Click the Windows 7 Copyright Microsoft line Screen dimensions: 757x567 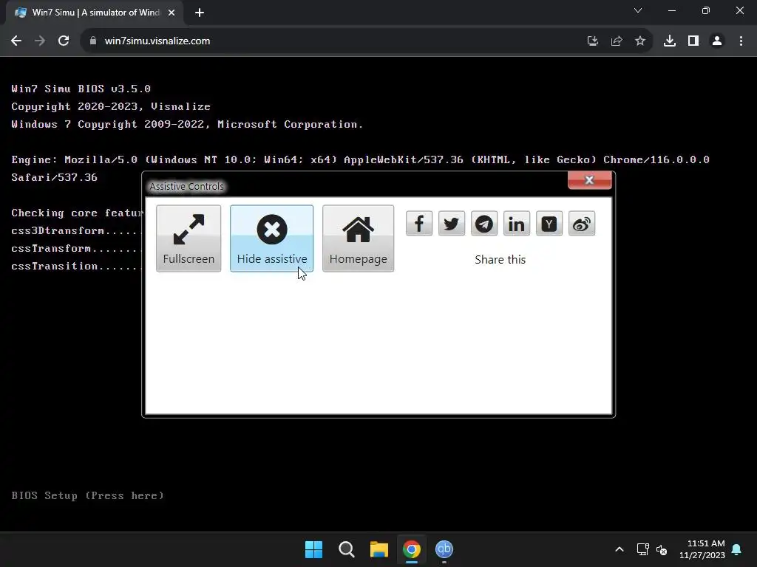pos(187,124)
